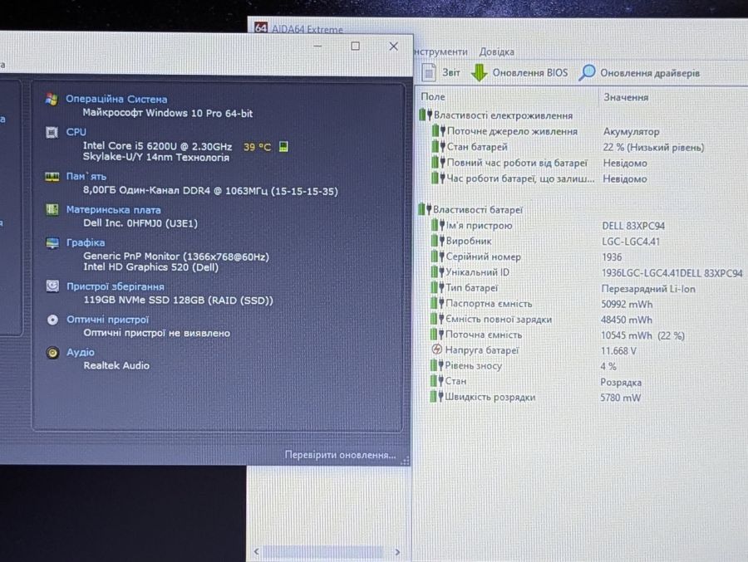This screenshot has width=748, height=562.
Task: Click the voltage icon beside Напруга батареї
Action: point(436,349)
